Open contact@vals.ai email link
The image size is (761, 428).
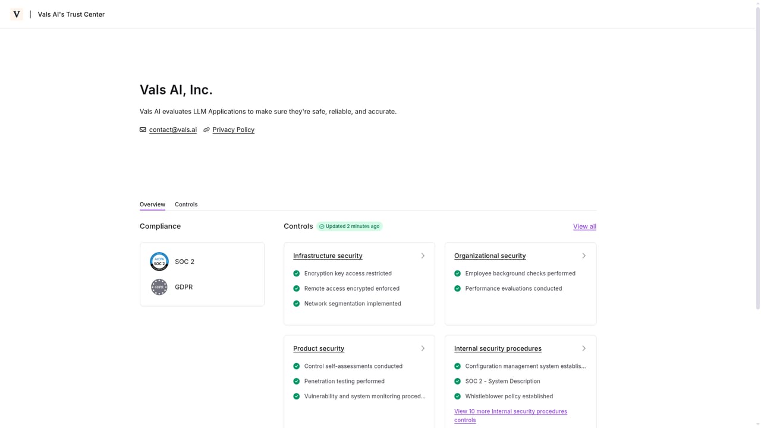click(173, 130)
